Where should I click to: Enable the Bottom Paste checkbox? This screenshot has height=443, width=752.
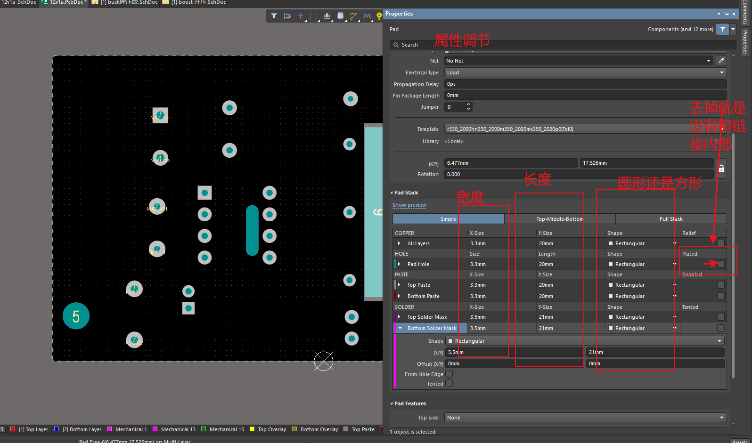(x=720, y=296)
